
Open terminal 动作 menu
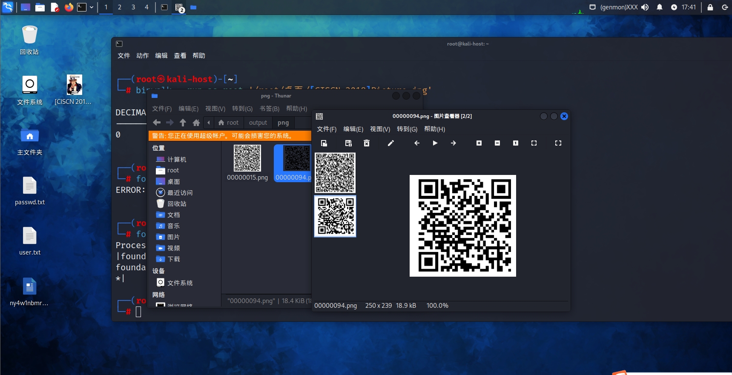point(143,56)
